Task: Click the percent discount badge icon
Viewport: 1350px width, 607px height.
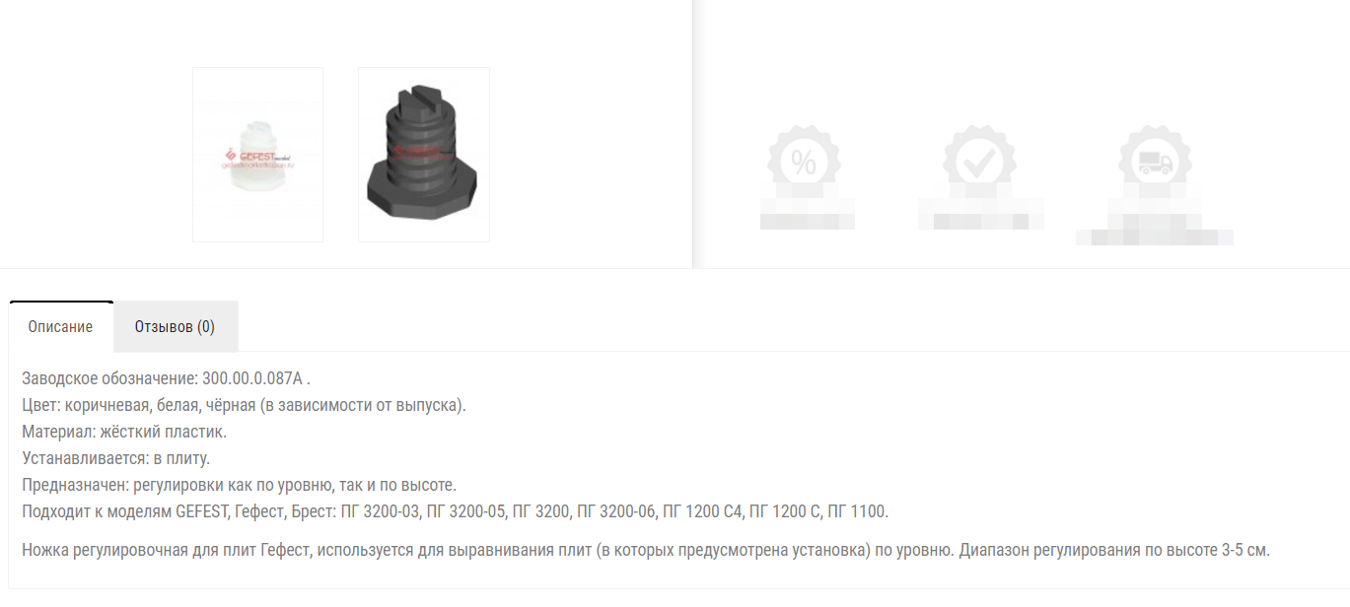Action: coord(803,162)
